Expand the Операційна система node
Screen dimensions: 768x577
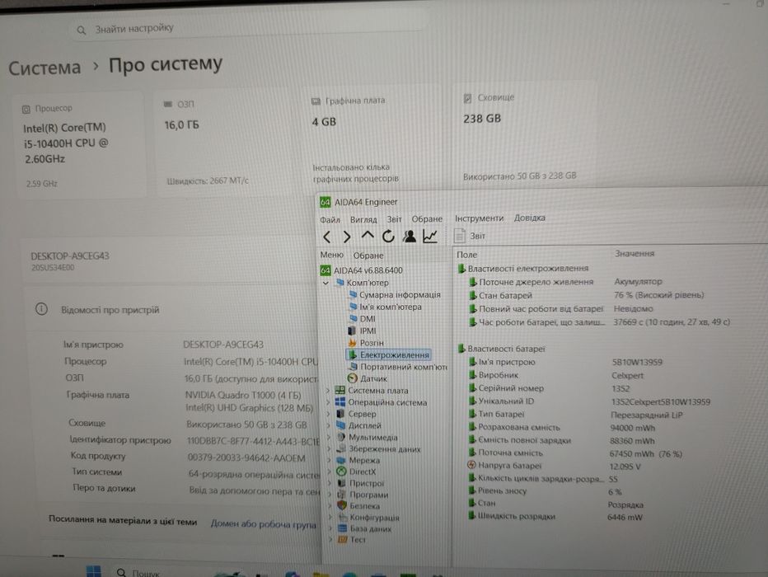point(328,402)
